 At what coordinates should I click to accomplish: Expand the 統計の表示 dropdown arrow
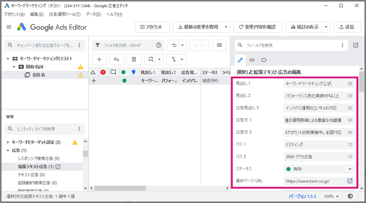point(326,27)
